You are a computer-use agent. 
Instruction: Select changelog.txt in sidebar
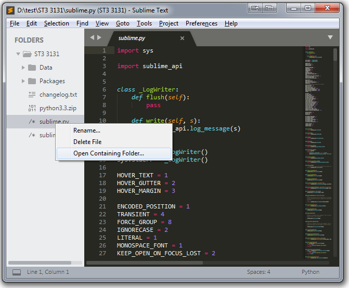(x=58, y=95)
